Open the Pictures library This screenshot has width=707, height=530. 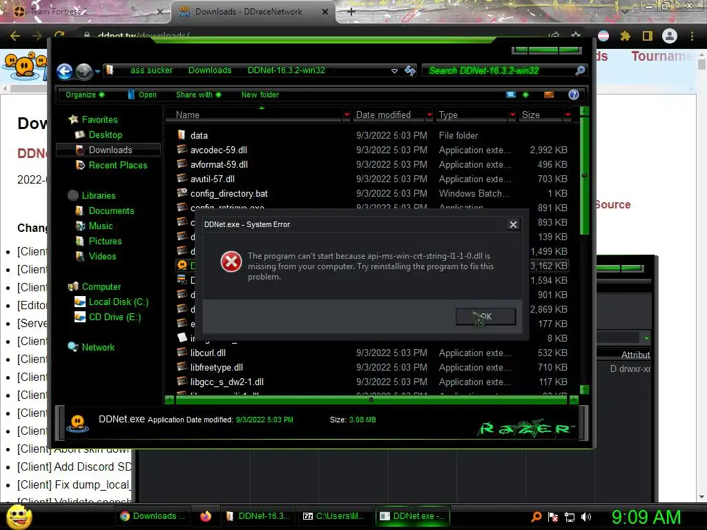(x=105, y=241)
